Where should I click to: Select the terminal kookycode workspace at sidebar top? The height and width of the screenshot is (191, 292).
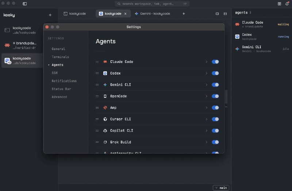[22, 30]
